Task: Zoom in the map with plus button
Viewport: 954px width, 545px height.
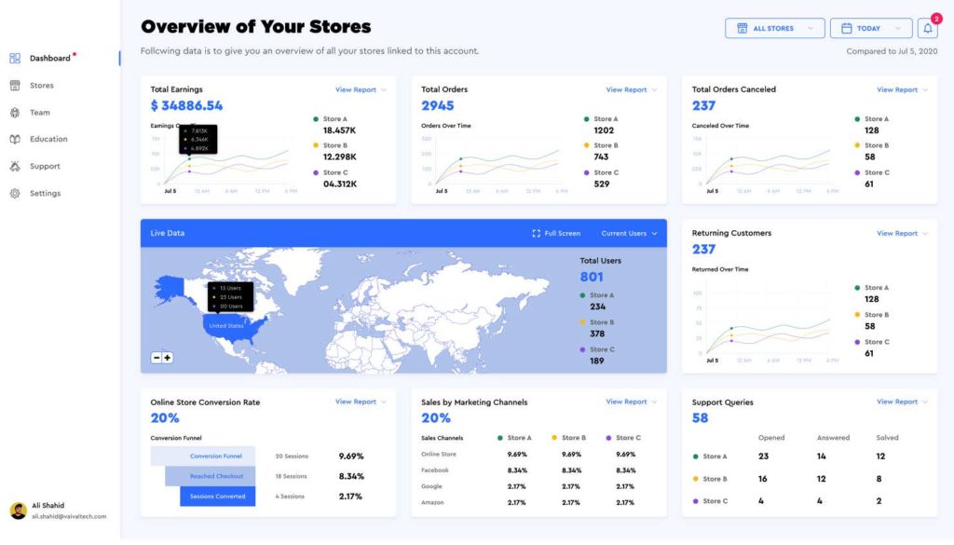Action: (168, 358)
